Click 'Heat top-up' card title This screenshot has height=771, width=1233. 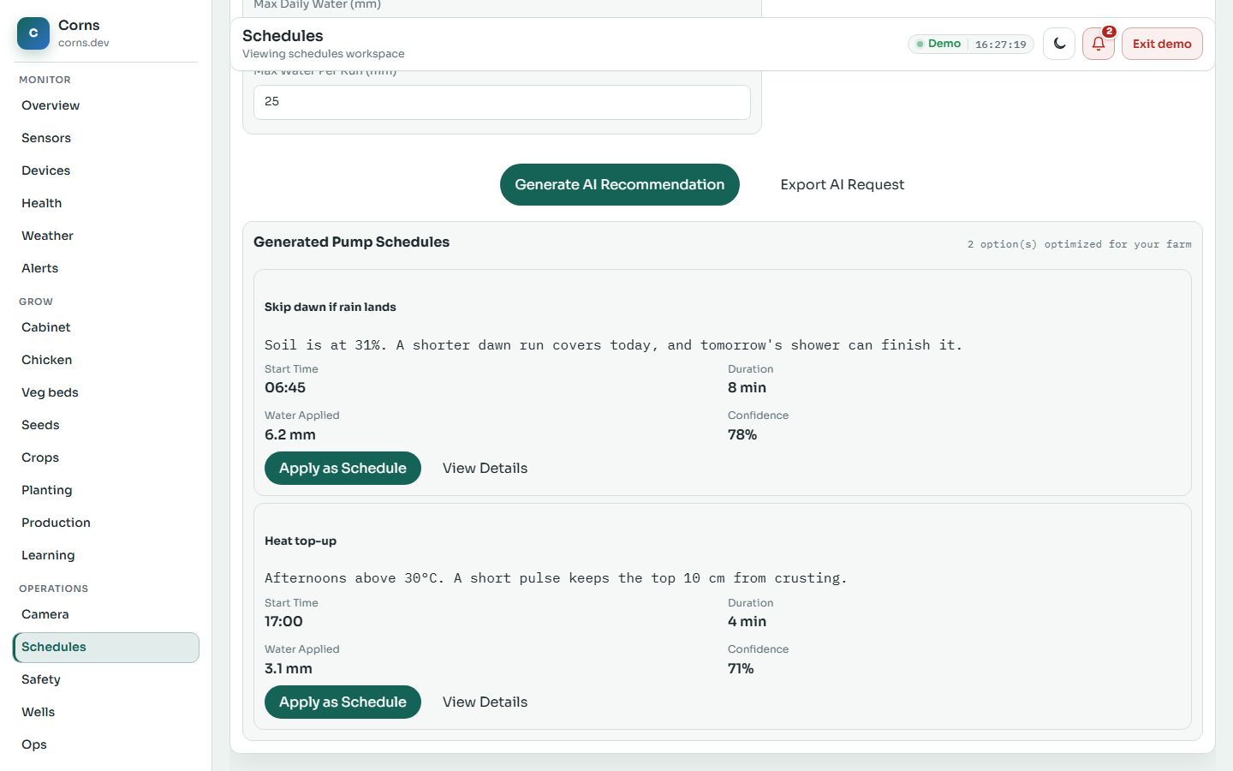coord(301,541)
